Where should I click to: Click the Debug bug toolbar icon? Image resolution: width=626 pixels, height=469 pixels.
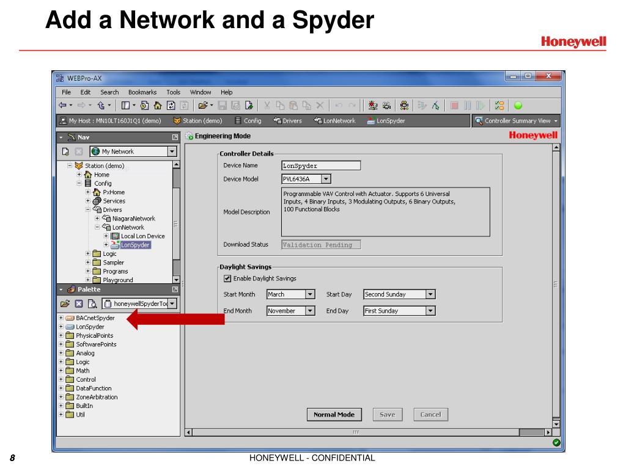[373, 105]
